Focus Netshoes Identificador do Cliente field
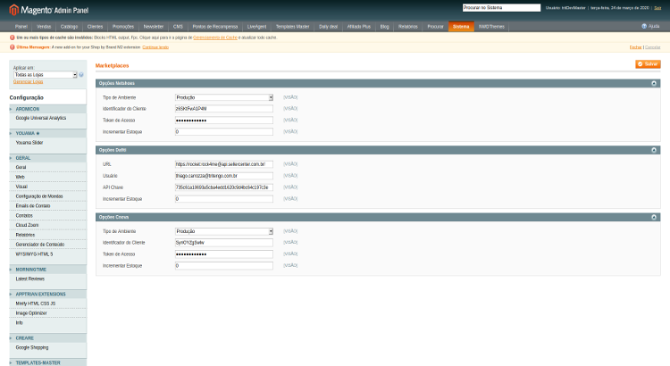This screenshot has width=670, height=366. click(x=224, y=109)
